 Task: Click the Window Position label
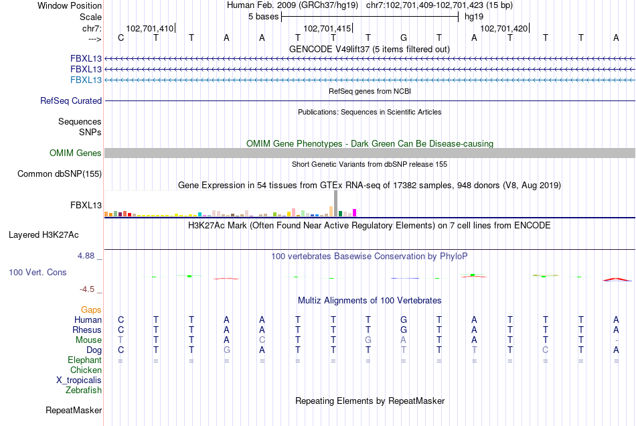(70, 5)
